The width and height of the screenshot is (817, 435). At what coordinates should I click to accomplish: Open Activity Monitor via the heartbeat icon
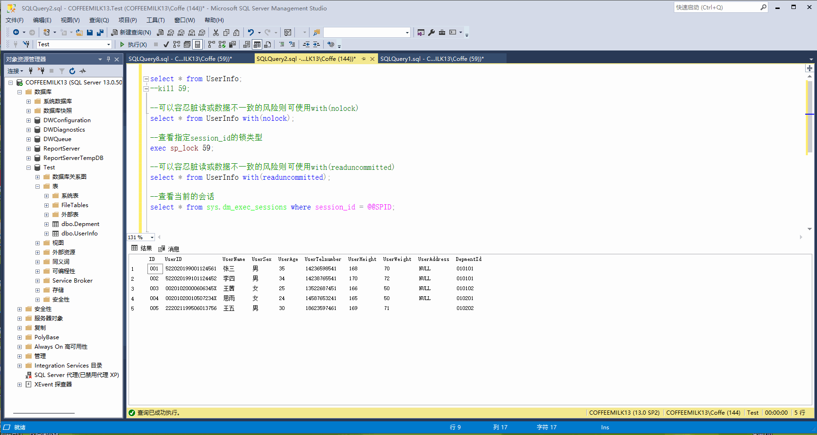click(82, 71)
